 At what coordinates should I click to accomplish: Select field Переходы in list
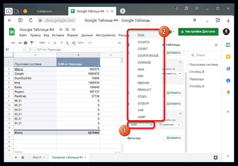[196, 79]
